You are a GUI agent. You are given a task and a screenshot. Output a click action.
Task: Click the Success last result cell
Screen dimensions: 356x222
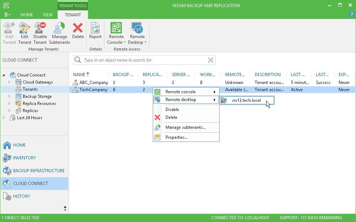(323, 83)
